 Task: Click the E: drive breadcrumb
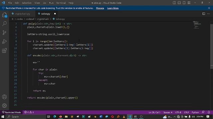13,19
